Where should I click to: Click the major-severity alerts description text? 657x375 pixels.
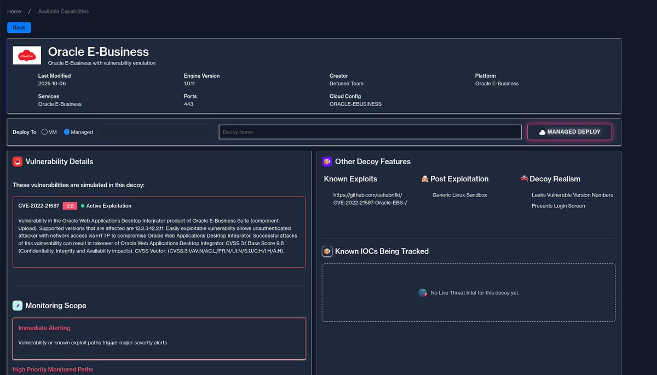tap(93, 343)
